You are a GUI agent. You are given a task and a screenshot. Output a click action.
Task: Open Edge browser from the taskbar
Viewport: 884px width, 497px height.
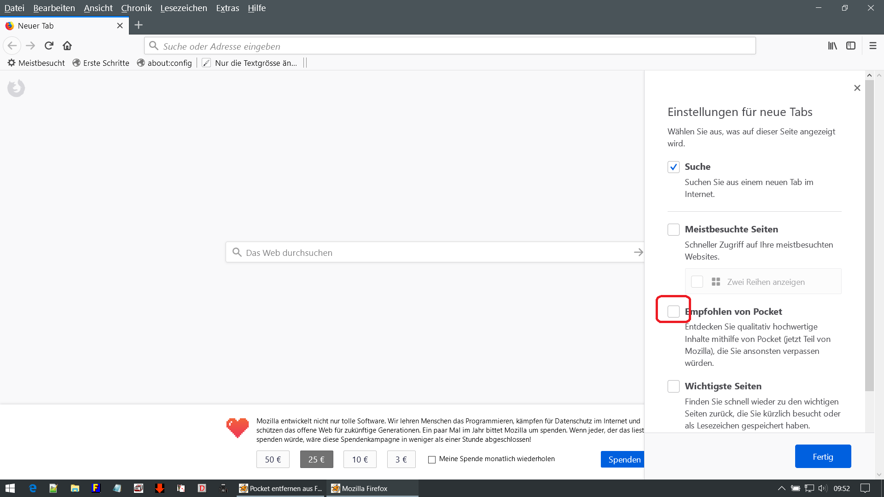pos(32,488)
